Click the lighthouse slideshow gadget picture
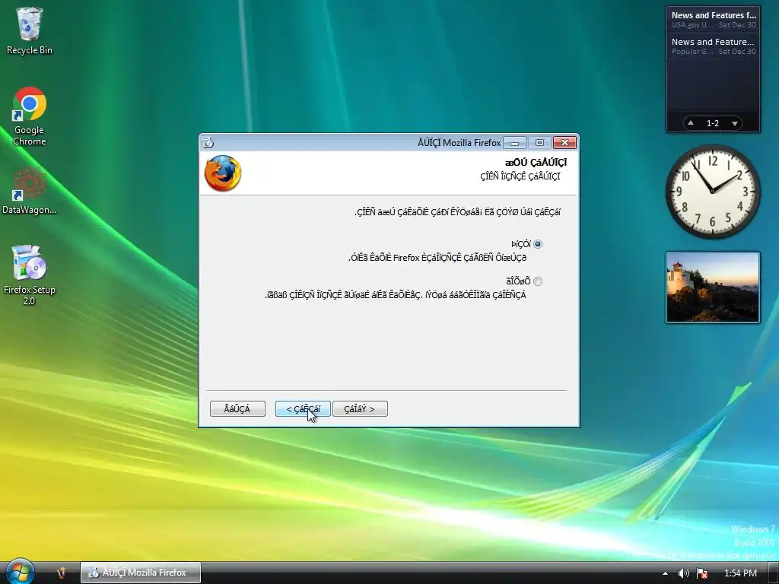Viewport: 779px width, 584px height. (712, 287)
